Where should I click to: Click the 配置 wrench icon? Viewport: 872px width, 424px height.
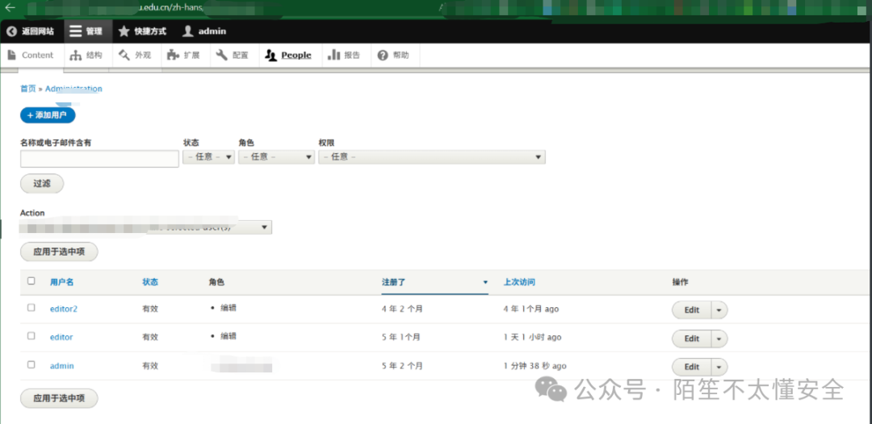click(x=222, y=55)
